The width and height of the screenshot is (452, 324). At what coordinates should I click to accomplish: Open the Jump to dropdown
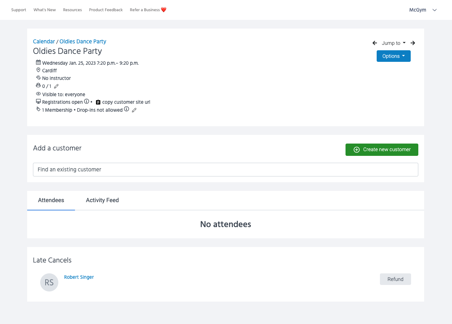[393, 43]
